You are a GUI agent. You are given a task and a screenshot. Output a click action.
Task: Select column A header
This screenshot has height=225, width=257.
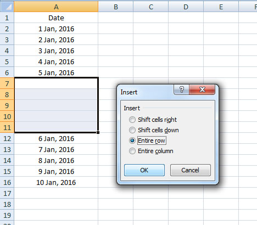[56, 7]
